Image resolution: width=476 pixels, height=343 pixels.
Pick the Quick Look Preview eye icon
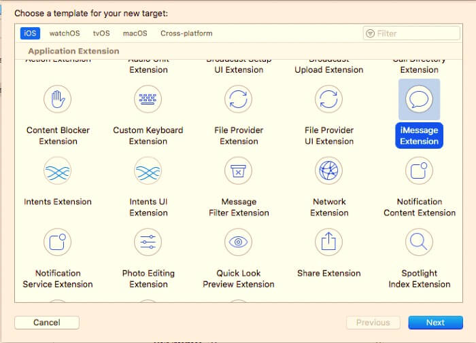238,242
